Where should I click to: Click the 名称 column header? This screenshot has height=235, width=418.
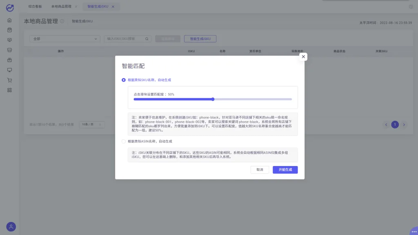222,51
